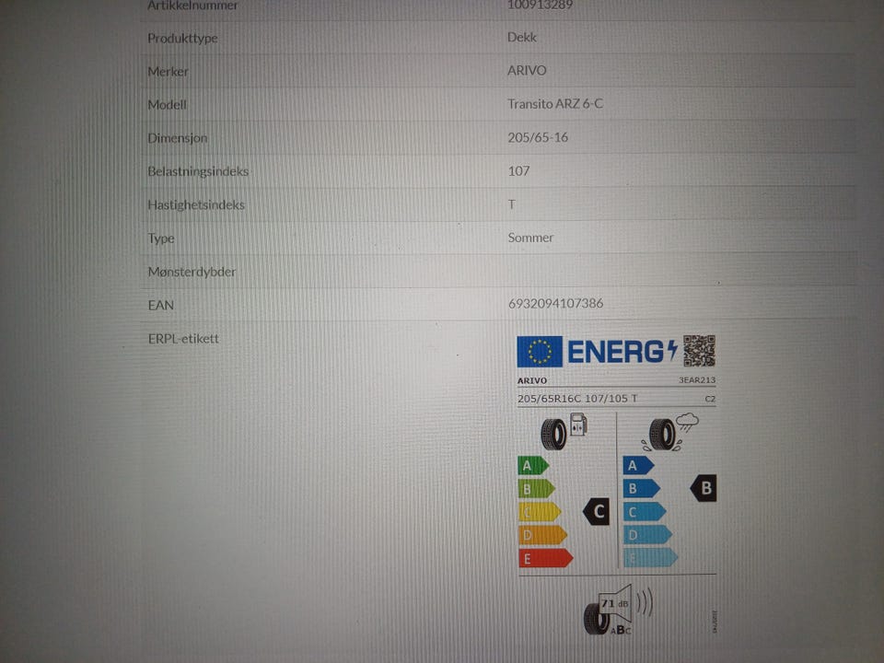This screenshot has height=663, width=884.
Task: Click the ENERG heading on the label
Action: click(x=622, y=352)
